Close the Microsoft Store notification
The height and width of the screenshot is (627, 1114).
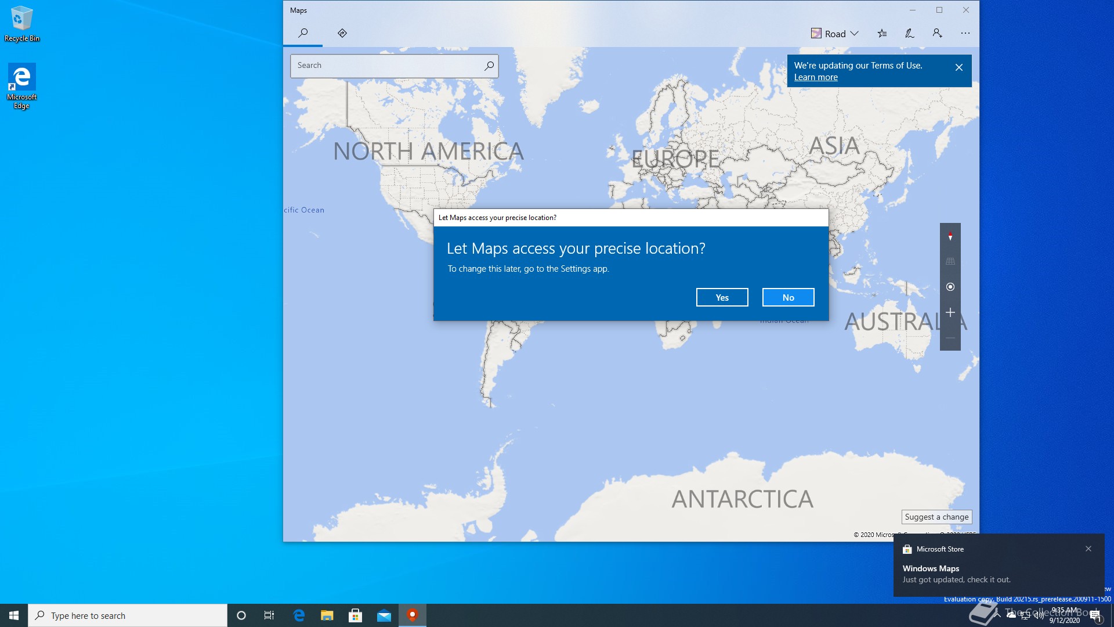pos(1088,549)
